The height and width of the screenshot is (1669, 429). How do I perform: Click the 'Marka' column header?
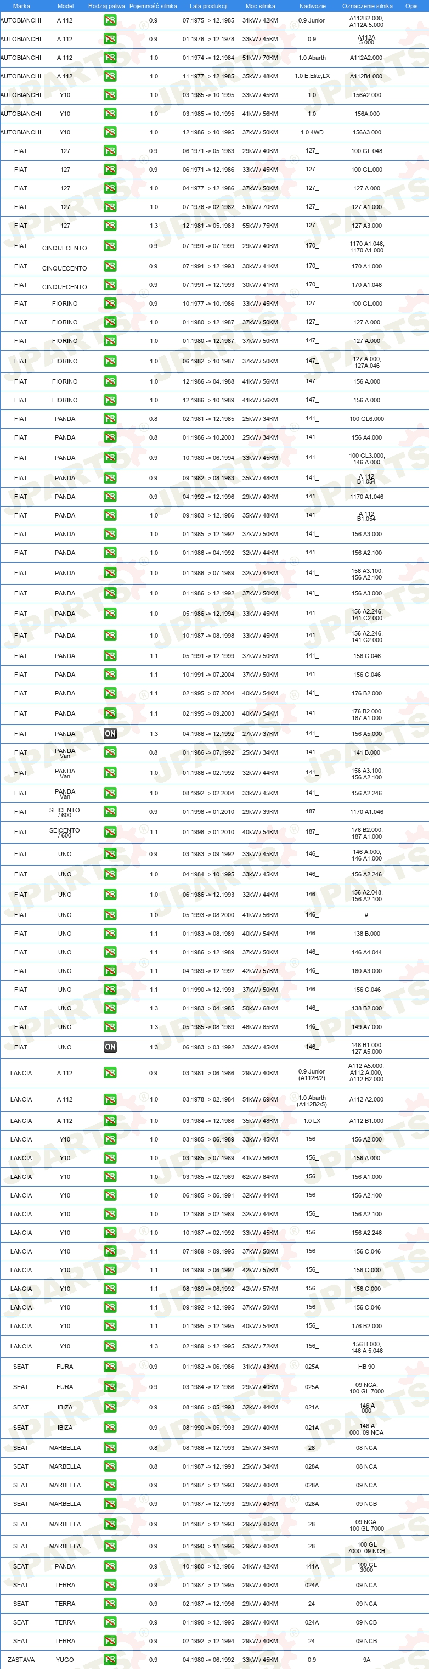tap(21, 6)
